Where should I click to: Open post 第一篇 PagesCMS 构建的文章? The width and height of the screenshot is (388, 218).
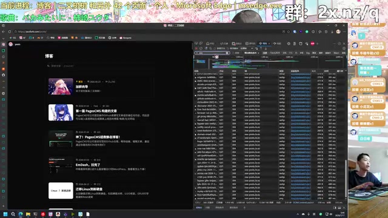[x=96, y=111]
